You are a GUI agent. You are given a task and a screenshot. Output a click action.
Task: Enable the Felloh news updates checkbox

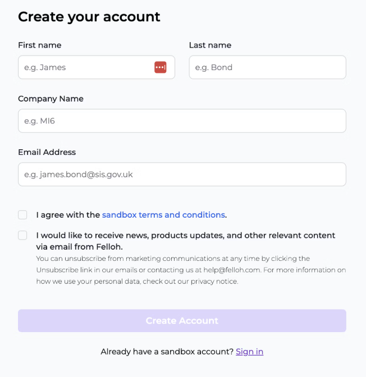tap(22, 235)
